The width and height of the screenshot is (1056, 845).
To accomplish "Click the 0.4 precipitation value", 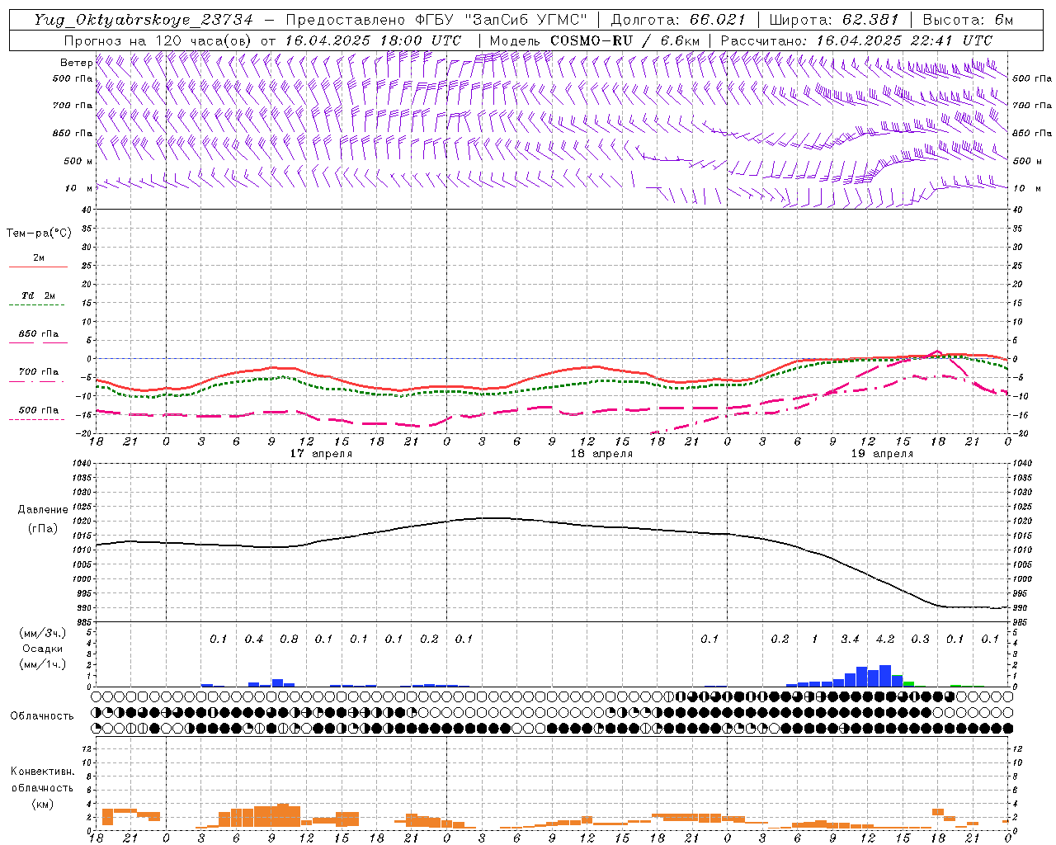I will point(254,640).
